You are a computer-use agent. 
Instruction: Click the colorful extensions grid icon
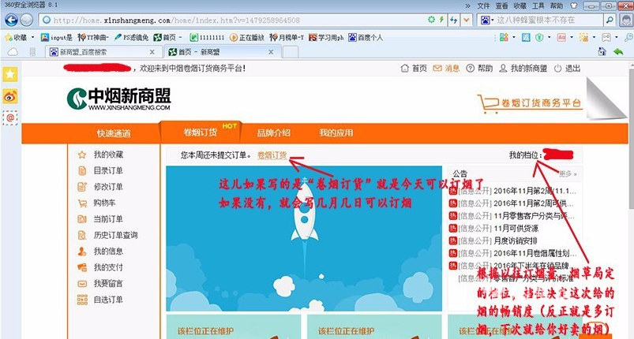[x=504, y=38]
